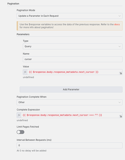Image resolution: width=125 pixels, height=160 pixels.
Task: Toggle the Limit Pages Fetched switch
Action: (x=20, y=132)
